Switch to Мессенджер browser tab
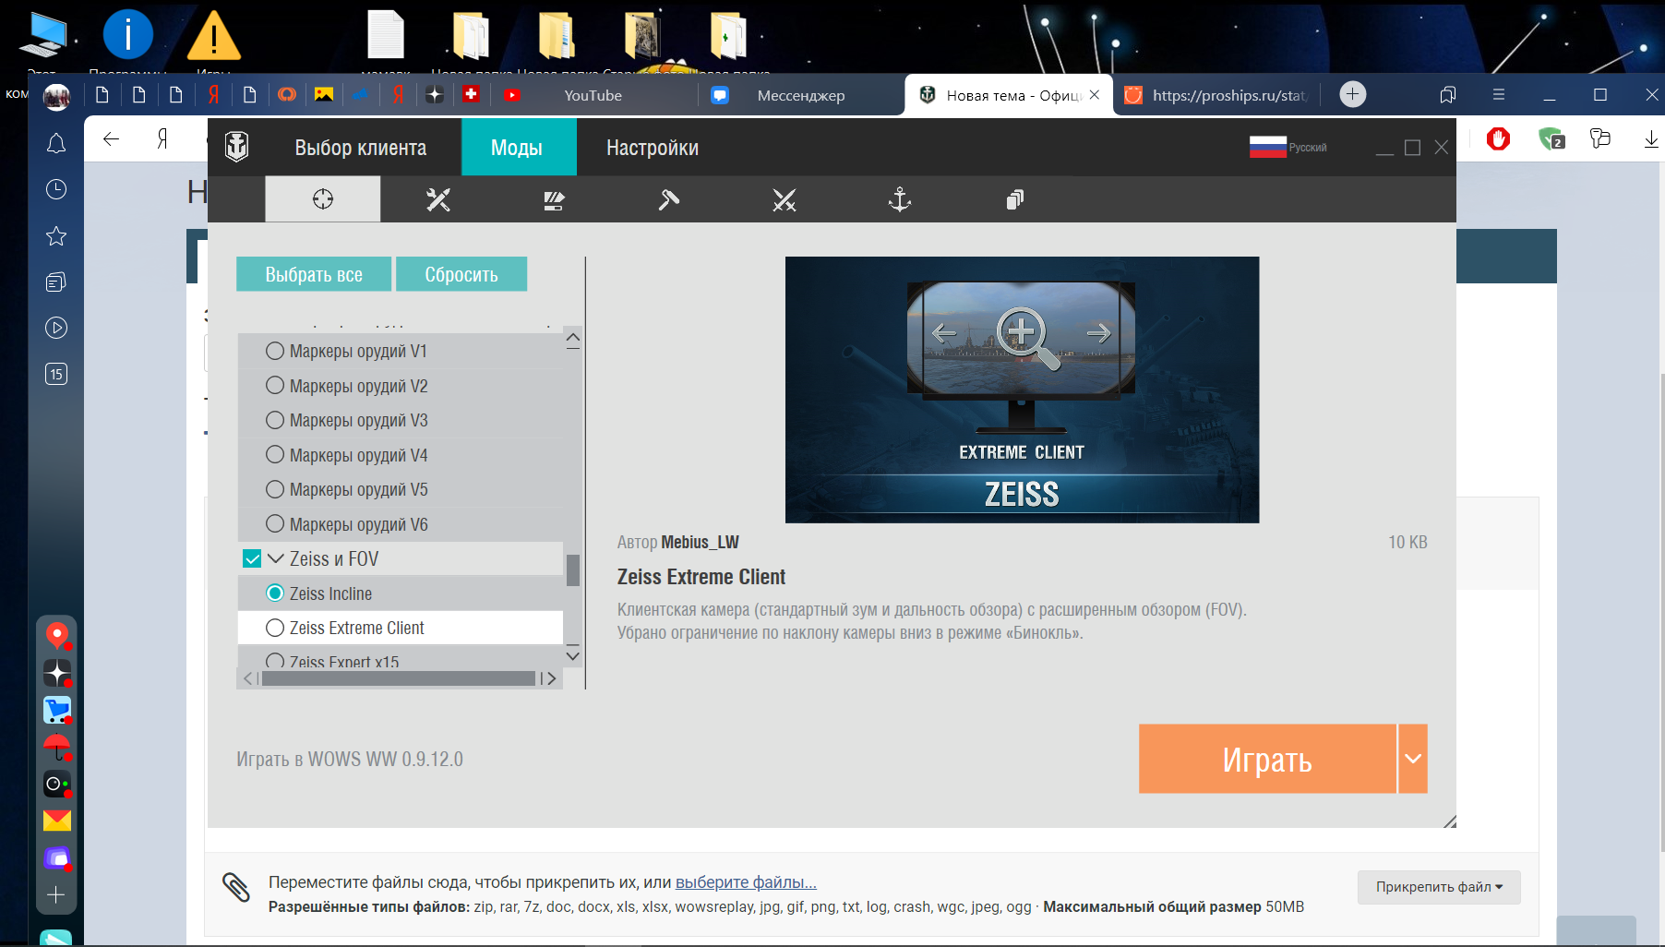The width and height of the screenshot is (1665, 947). pyautogui.click(x=801, y=95)
